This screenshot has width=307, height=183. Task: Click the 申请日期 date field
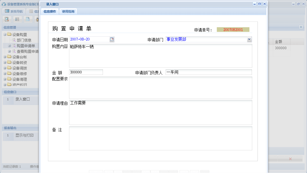click(x=89, y=39)
